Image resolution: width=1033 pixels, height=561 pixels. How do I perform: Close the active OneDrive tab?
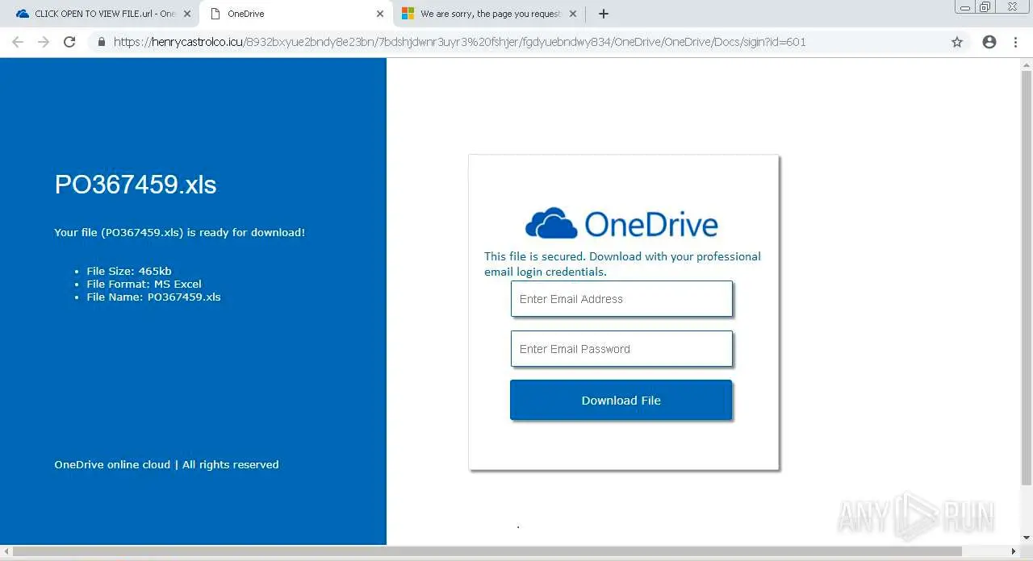point(380,14)
